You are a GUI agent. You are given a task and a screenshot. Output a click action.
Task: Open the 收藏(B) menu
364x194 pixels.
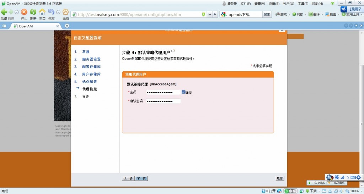coord(274,4)
